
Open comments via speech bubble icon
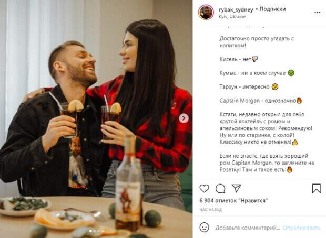(220, 188)
